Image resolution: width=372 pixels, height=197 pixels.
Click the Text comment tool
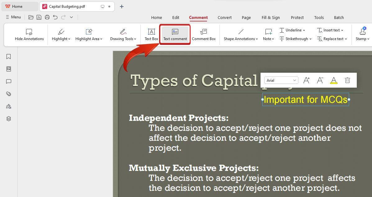pyautogui.click(x=175, y=34)
